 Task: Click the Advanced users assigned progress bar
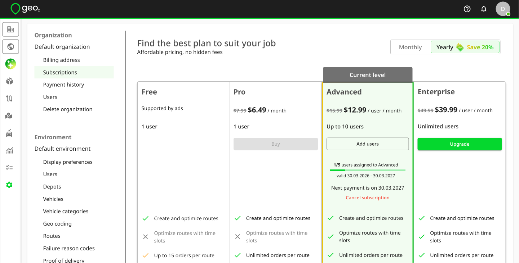coord(368,170)
